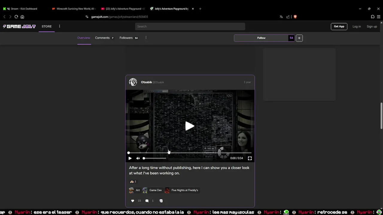Screen dimensions: 383x215
Task: Click the Sign up link
Action: (x=372, y=27)
